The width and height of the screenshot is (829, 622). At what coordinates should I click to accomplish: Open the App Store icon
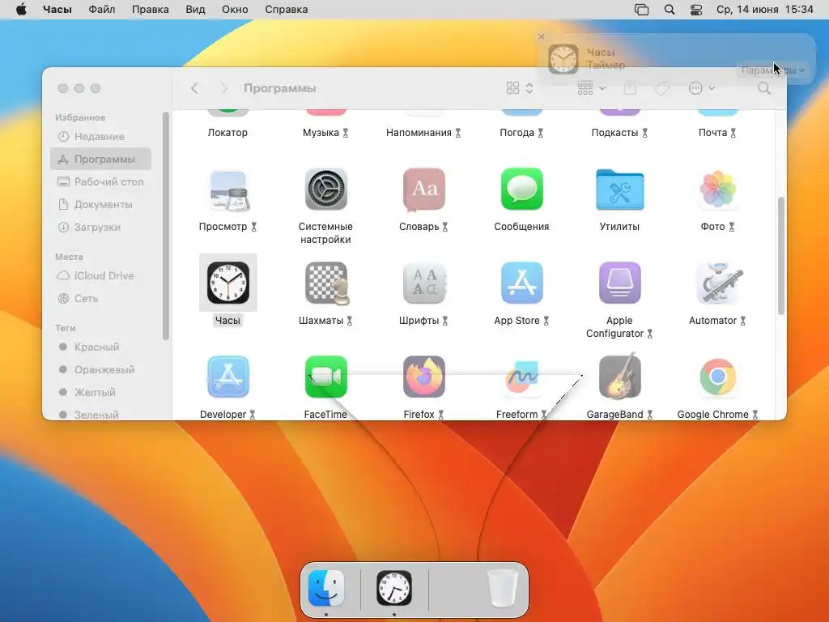(522, 283)
